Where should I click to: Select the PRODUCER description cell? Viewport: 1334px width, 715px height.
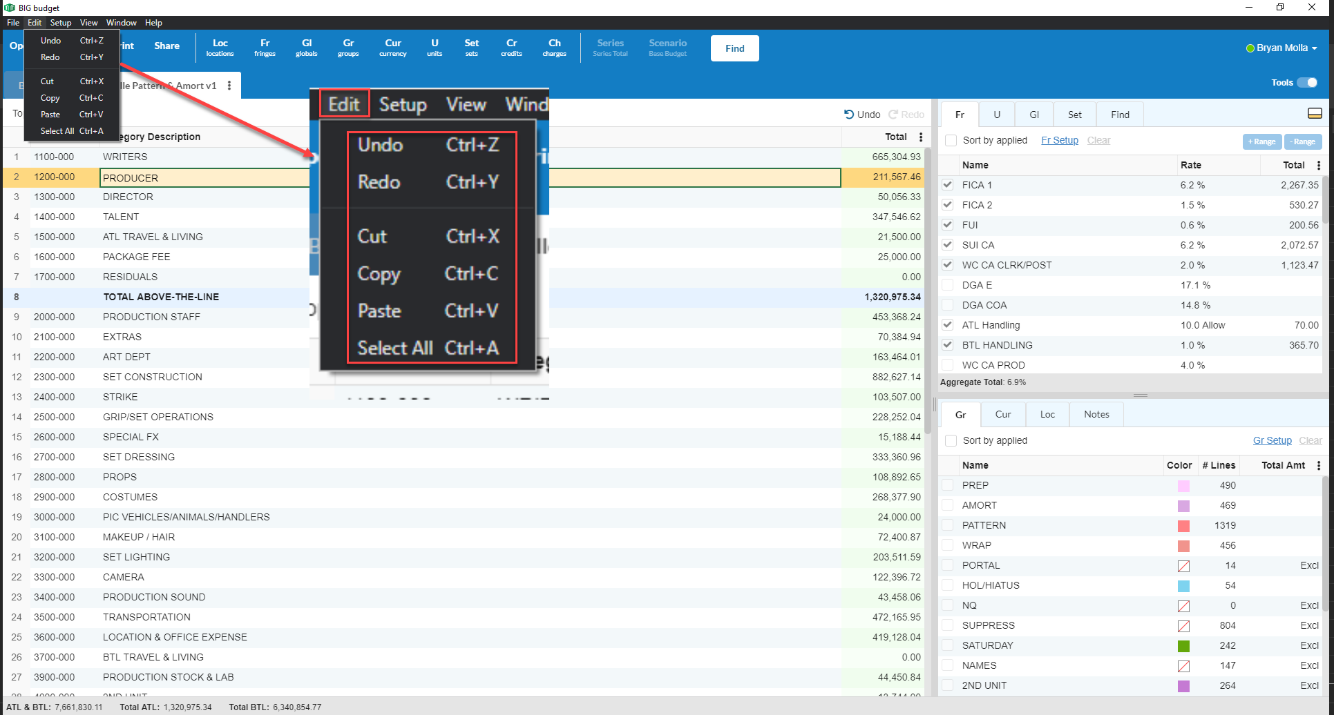tap(470, 177)
